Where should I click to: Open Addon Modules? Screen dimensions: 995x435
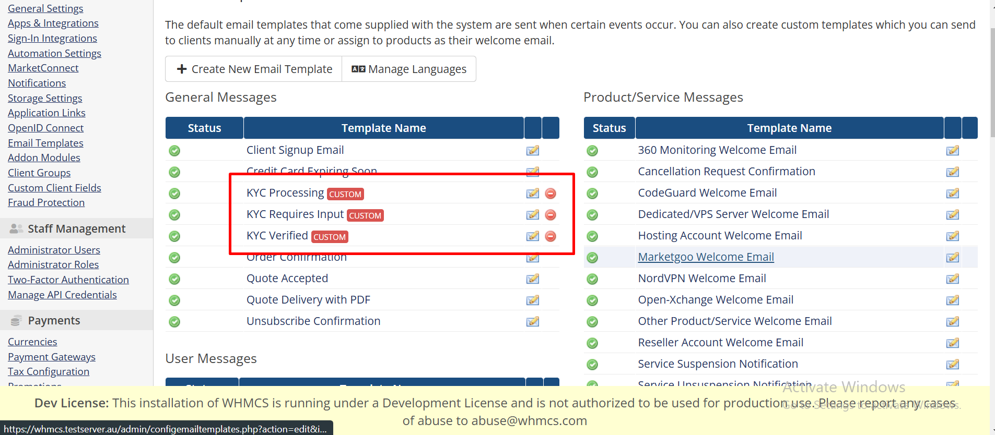44,158
